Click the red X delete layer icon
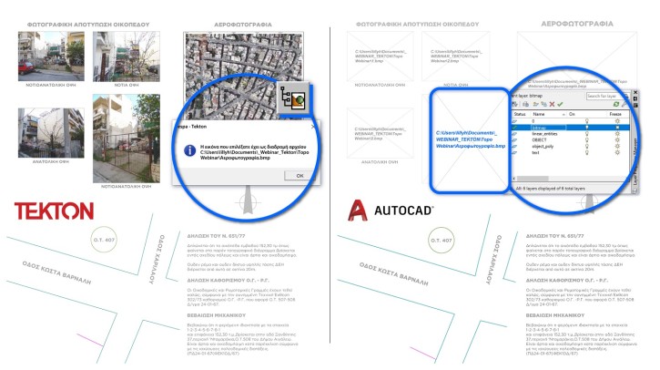The height and width of the screenshot is (370, 660). 552,104
